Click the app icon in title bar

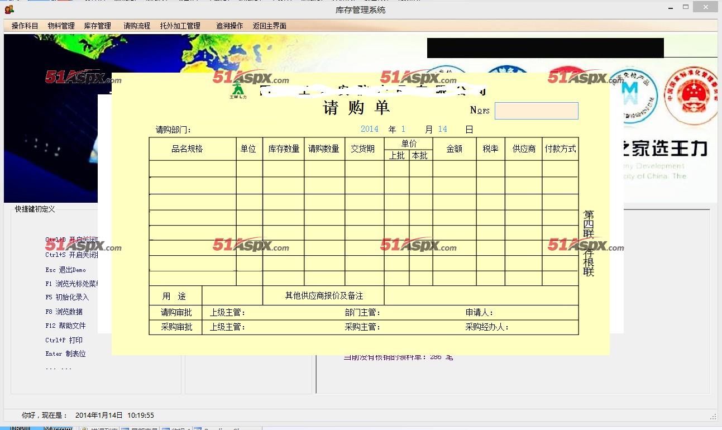[9, 9]
